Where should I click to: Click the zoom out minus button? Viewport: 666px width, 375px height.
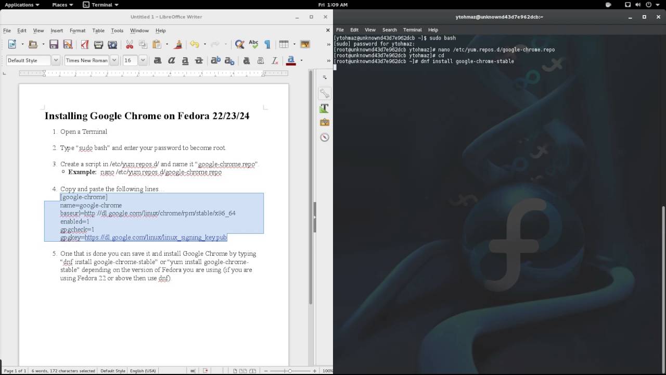coord(266,371)
